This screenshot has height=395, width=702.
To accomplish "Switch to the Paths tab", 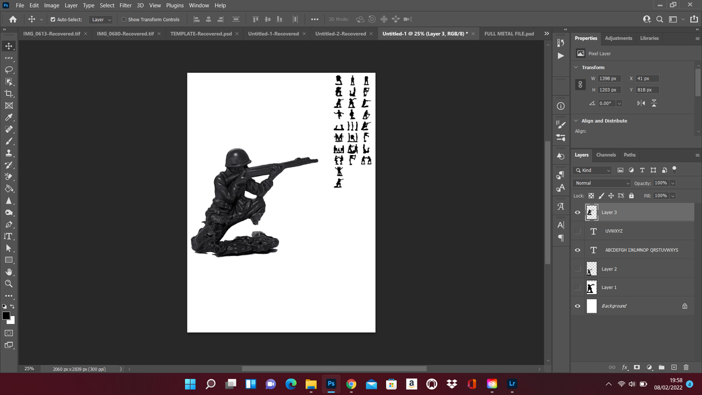I will tap(629, 155).
